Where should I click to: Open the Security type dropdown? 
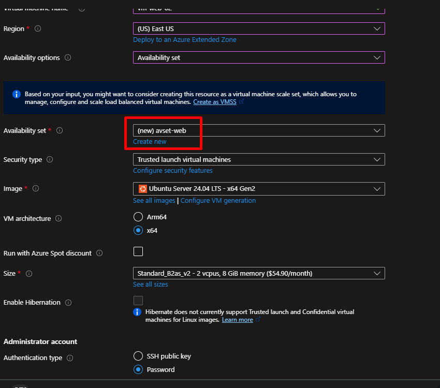tap(259, 160)
